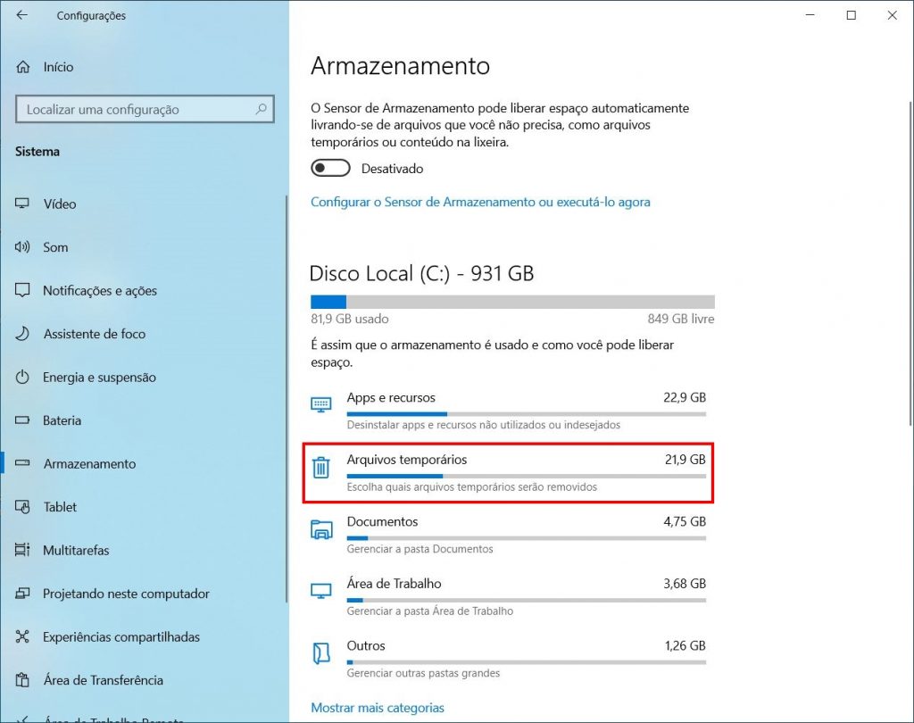This screenshot has width=914, height=723.
Task: Click the Área de Transferência clipboard icon
Action: (x=22, y=680)
